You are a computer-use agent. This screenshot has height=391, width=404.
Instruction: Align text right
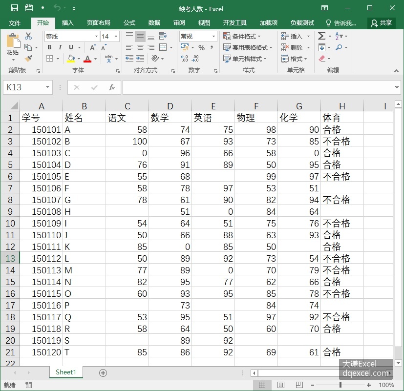click(151, 47)
